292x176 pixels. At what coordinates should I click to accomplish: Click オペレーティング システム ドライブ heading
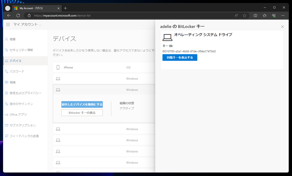203,35
